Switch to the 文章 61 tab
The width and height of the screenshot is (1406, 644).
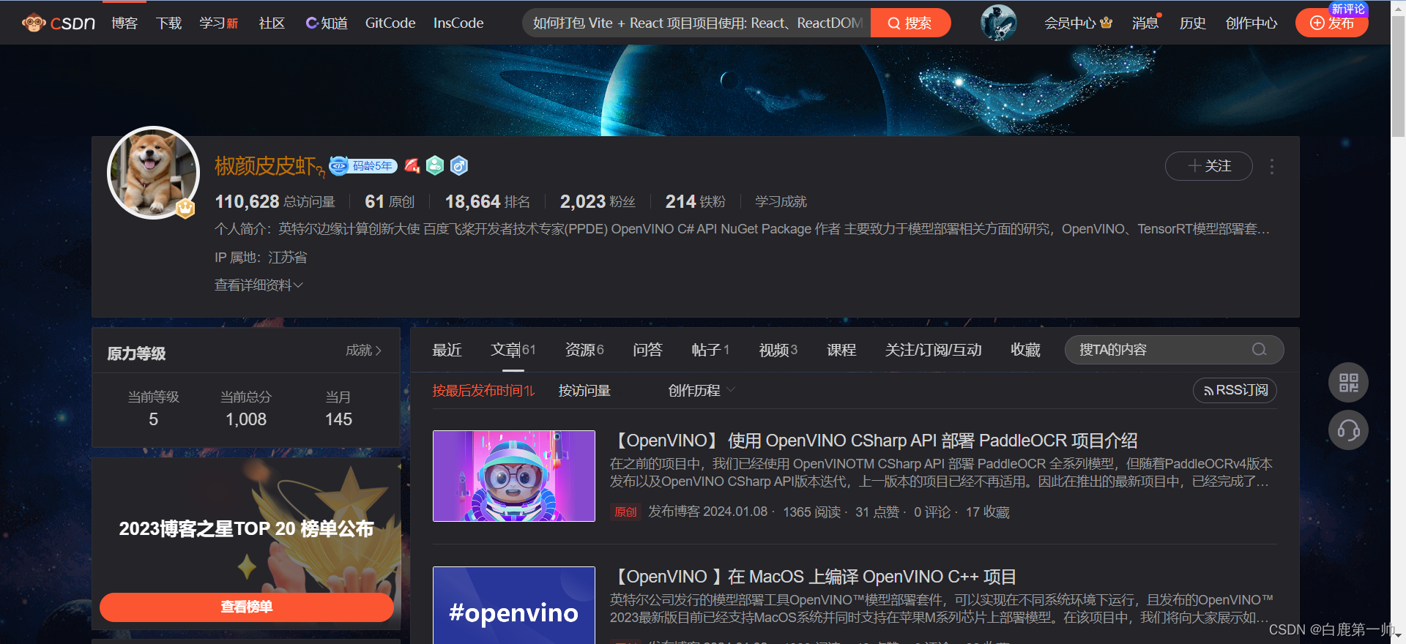(x=513, y=350)
